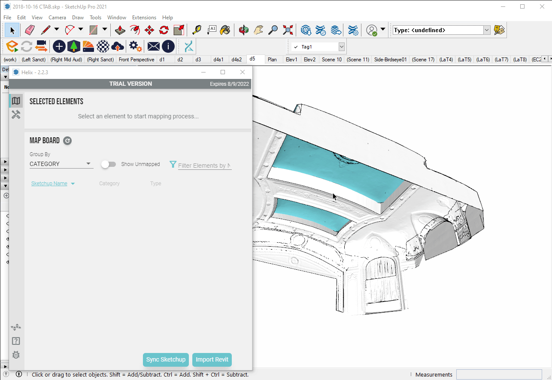Select the Rectangle shape tool

(x=93, y=30)
